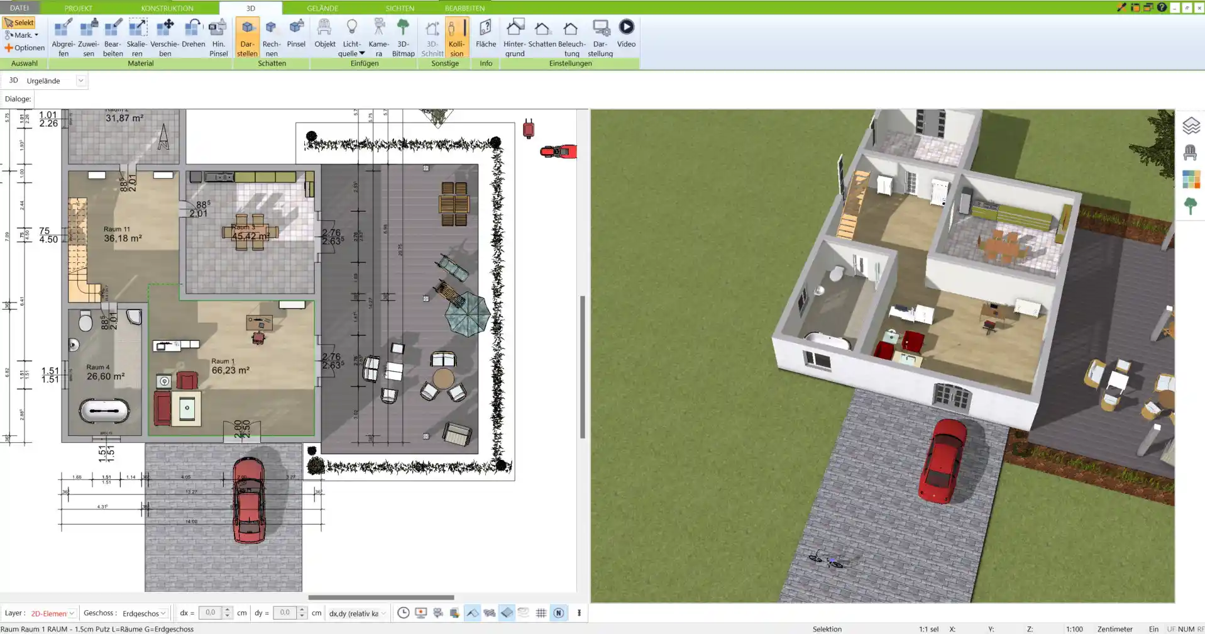Click the help question mark icon
Viewport: 1205px width, 634px height.
coord(1162,8)
